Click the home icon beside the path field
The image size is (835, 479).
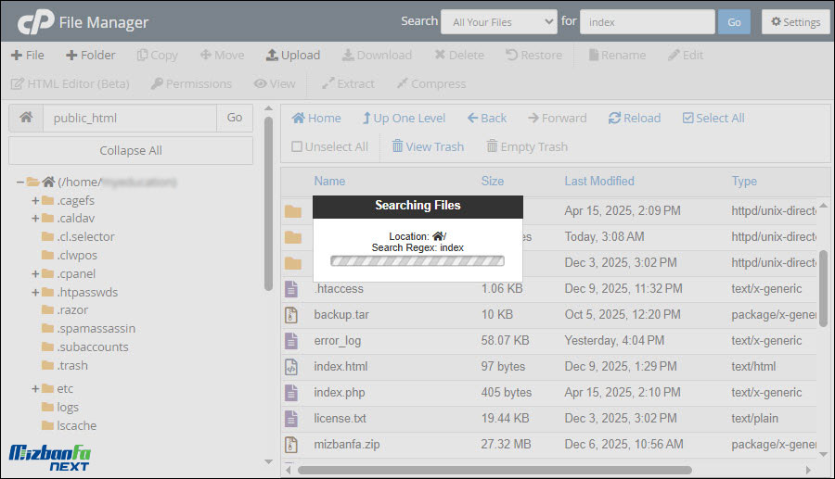tap(26, 118)
